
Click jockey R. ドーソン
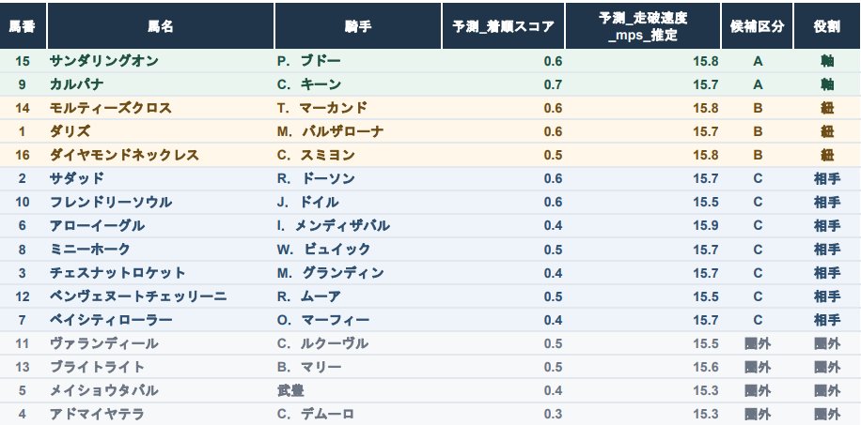(316, 179)
